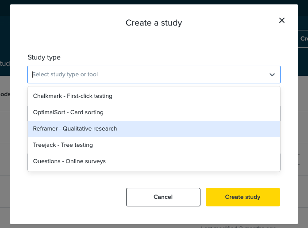Collapse the study type dropdown chevron
The image size is (308, 228).
point(272,75)
